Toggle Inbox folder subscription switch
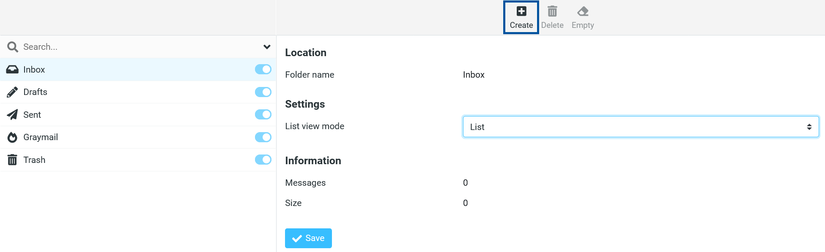This screenshot has height=252, width=825. pyautogui.click(x=263, y=69)
